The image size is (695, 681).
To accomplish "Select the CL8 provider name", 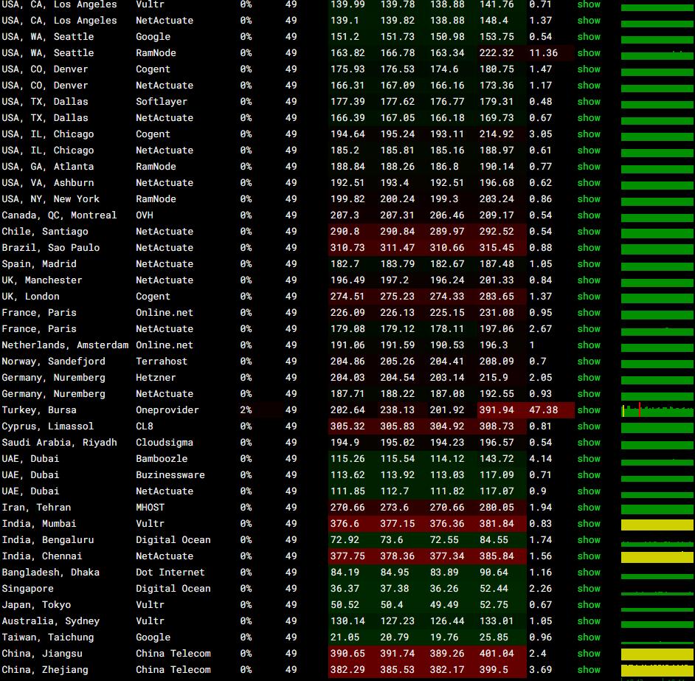I will point(144,426).
